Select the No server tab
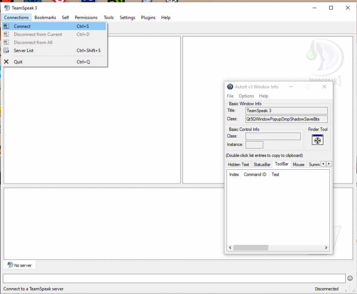357x294 pixels. click(x=20, y=265)
